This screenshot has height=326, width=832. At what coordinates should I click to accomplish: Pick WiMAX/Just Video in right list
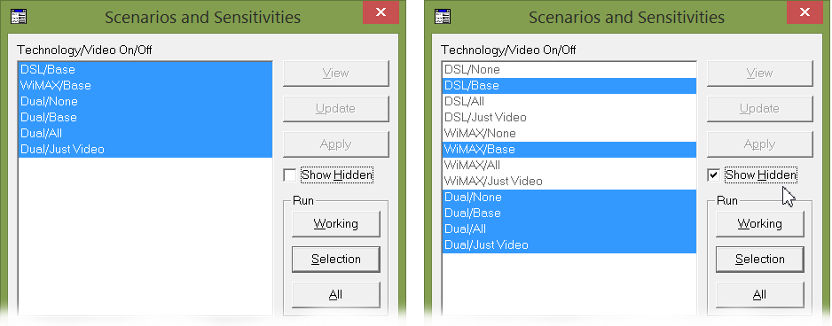[x=569, y=181]
